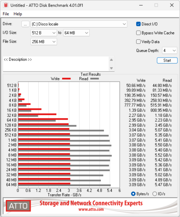
Task: Click the 48 MB row label in chart
Action: pos(11,180)
